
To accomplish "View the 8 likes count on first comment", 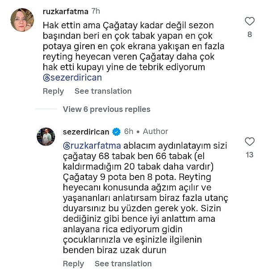I will coord(250,34).
